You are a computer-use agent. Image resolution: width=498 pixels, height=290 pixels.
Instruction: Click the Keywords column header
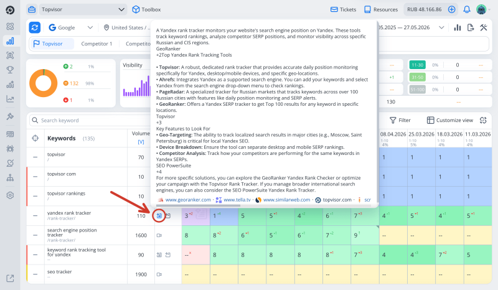click(61, 138)
